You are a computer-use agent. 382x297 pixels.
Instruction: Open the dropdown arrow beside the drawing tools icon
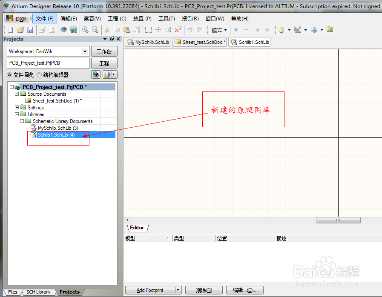pos(305,30)
